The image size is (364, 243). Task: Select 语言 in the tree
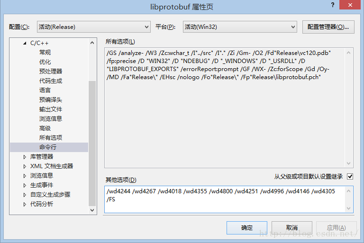[45, 90]
